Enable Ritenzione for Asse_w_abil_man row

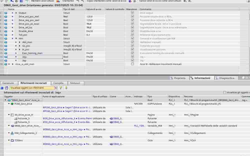(x=132, y=64)
